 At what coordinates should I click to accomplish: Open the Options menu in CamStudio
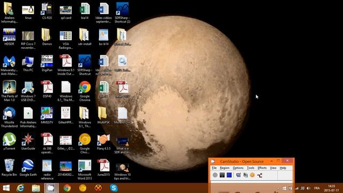point(238,168)
